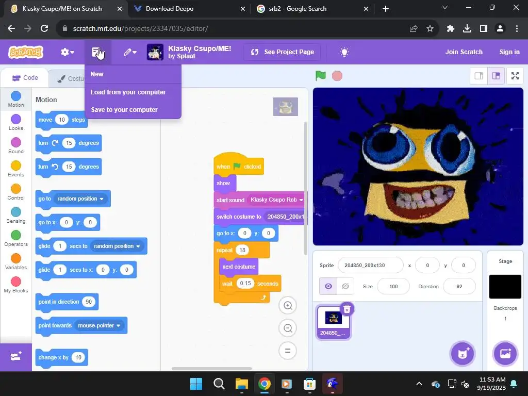Click the change x by 10 block
Screen dimensions: 528x396
[x=62, y=358]
